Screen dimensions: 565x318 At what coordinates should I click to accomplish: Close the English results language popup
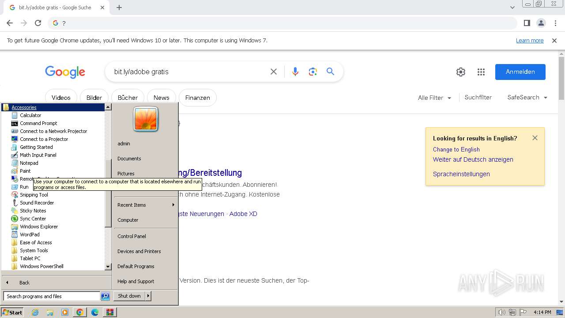(x=535, y=138)
